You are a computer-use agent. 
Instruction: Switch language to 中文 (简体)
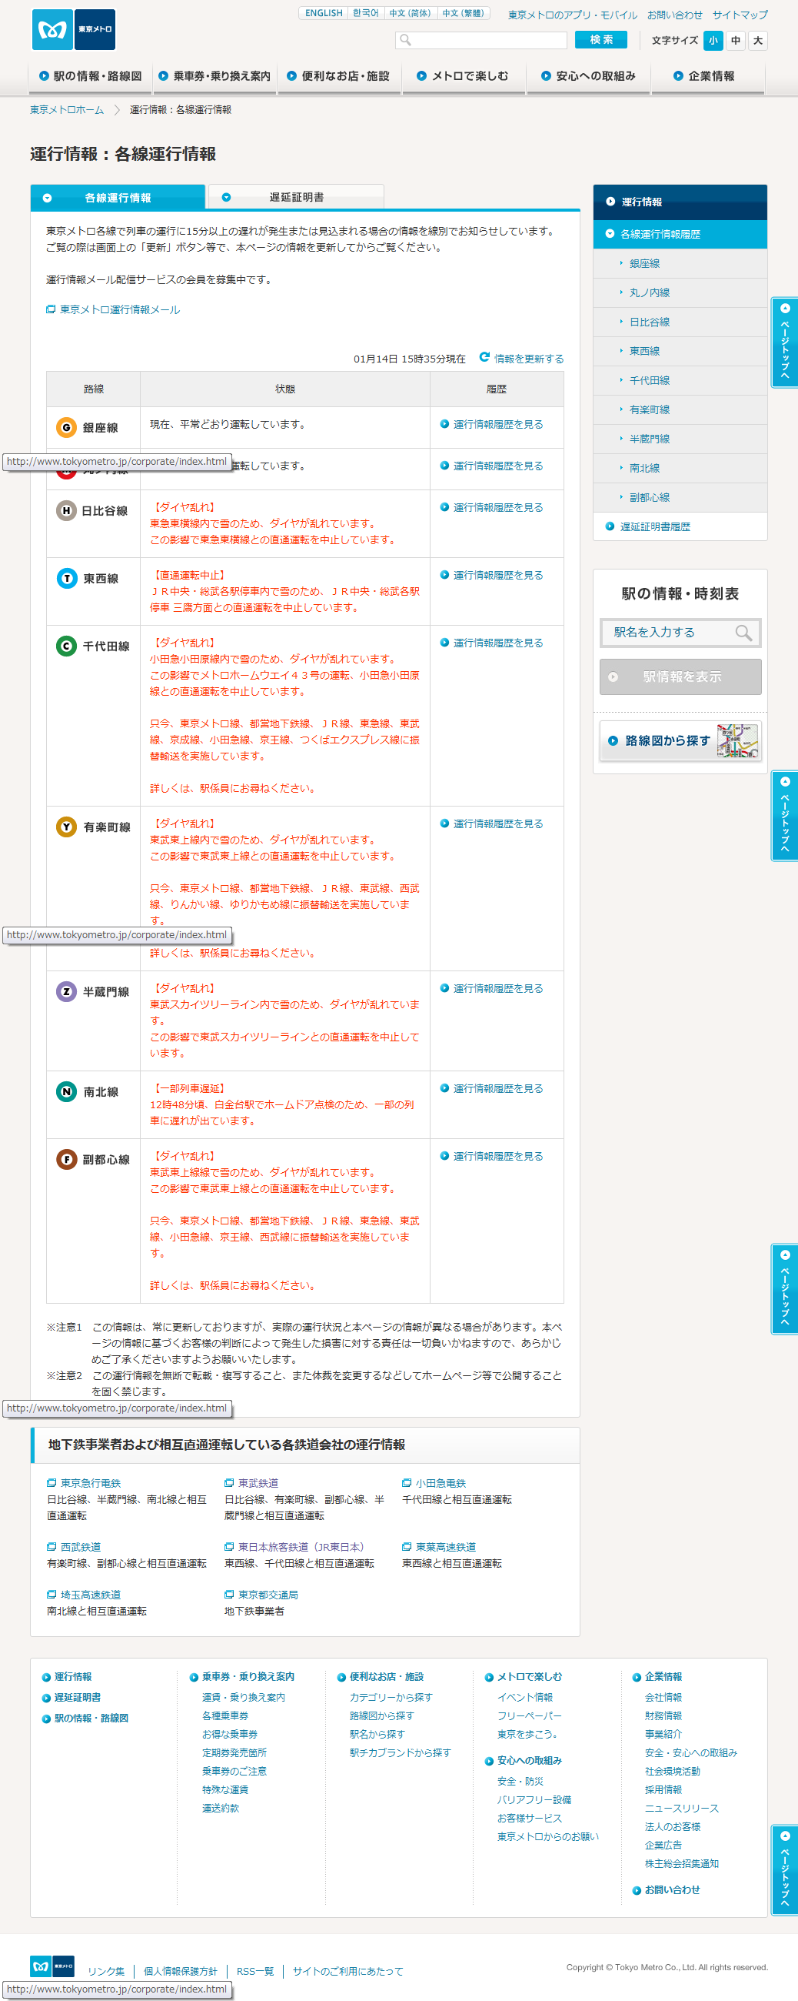pos(410,13)
